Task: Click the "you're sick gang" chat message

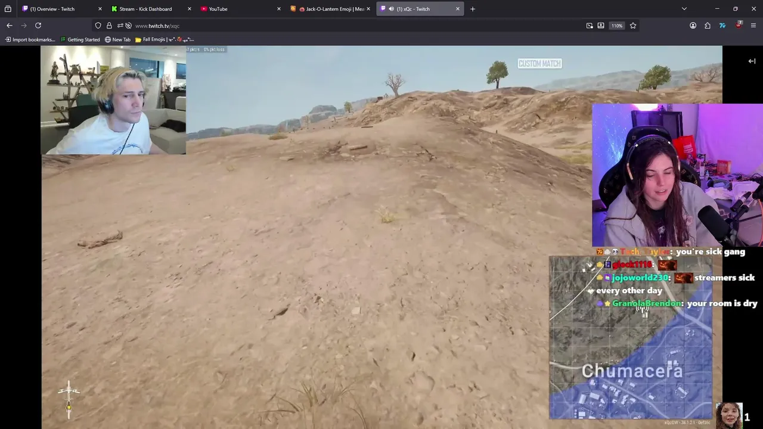Action: coord(711,252)
